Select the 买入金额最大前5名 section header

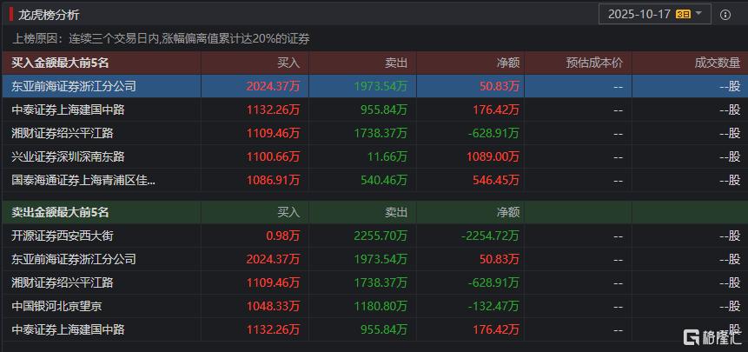tap(60, 63)
